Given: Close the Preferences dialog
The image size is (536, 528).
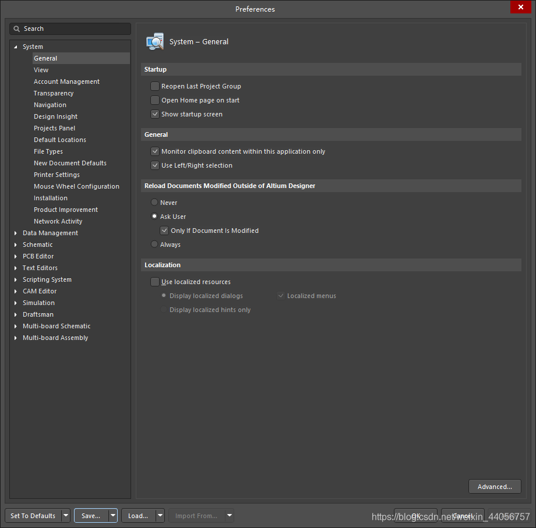Looking at the screenshot, I should pos(521,7).
